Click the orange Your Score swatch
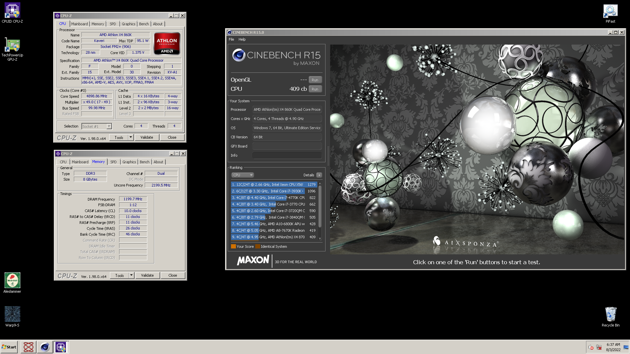 tap(233, 246)
